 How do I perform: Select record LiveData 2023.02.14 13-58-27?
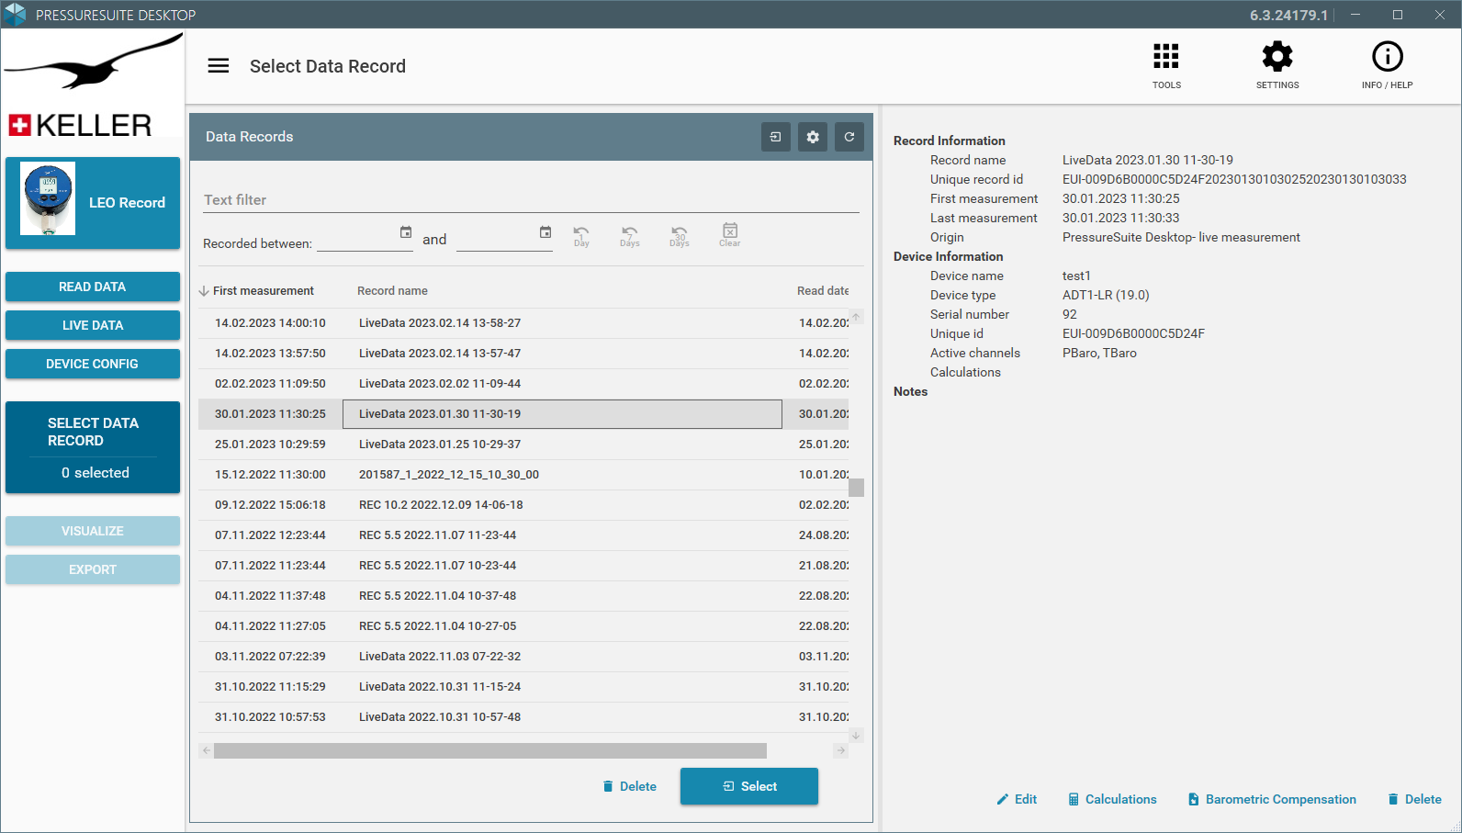coord(523,323)
